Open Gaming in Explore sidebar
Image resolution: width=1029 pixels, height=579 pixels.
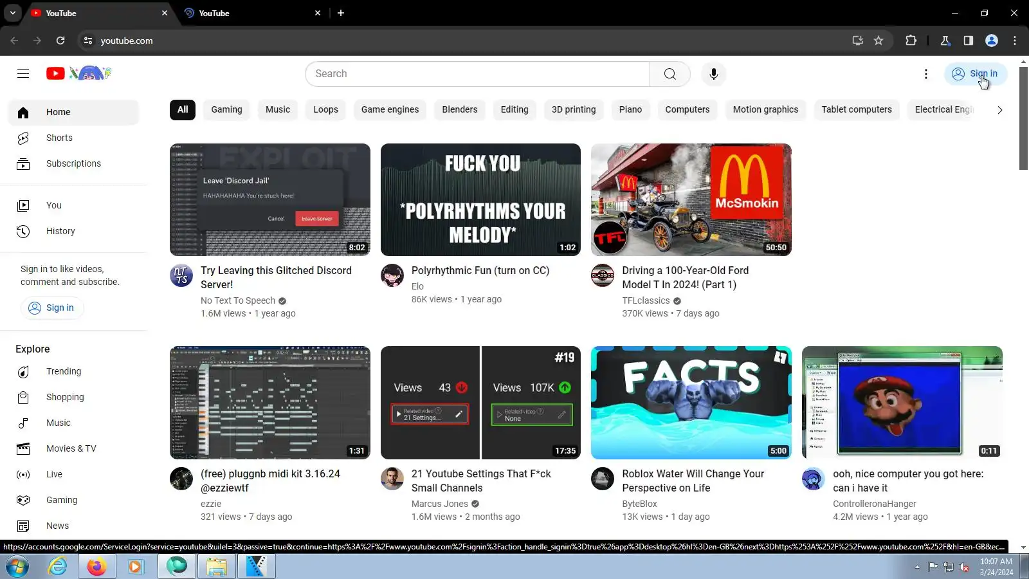pyautogui.click(x=73, y=500)
